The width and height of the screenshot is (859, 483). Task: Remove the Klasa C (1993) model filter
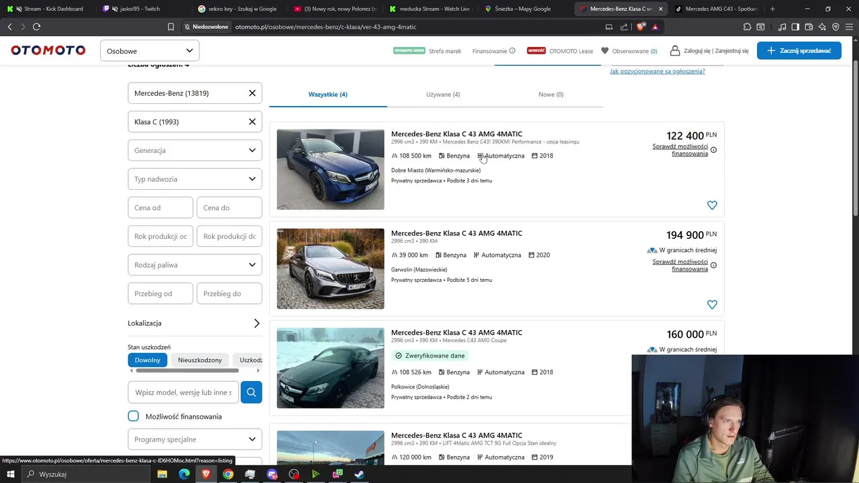252,122
